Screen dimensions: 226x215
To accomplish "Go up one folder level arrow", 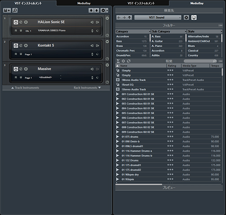I will [x=129, y=17].
